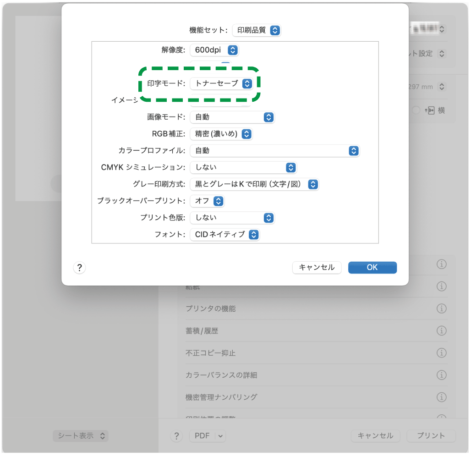
Task: Open details for プリンタの機能 via its info icon
Action: click(x=442, y=308)
